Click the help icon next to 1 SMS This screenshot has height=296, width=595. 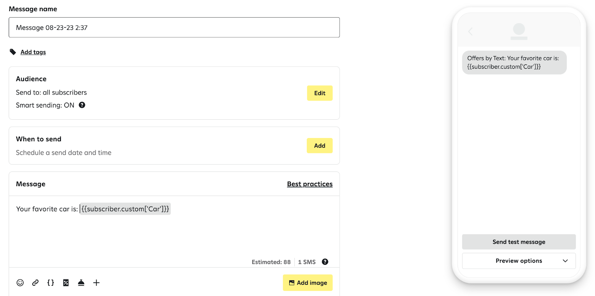(x=325, y=262)
